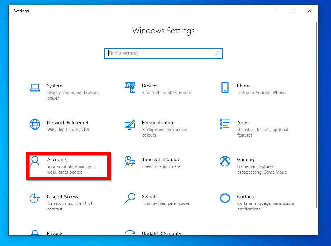Click inside the Find a setting field

pos(158,53)
